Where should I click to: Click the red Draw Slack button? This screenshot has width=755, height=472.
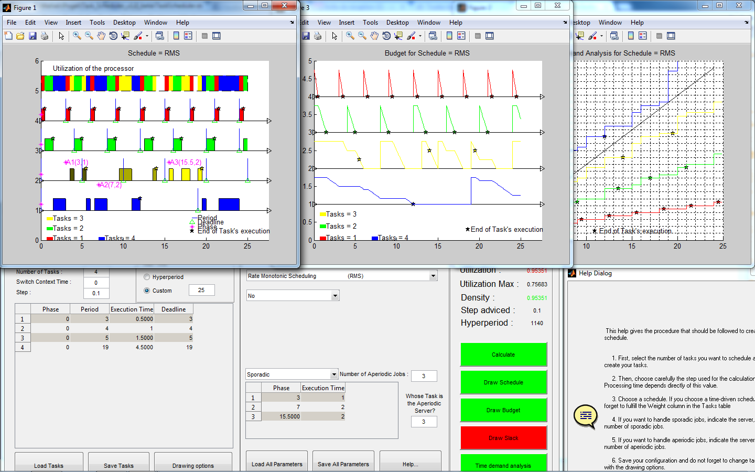[503, 438]
